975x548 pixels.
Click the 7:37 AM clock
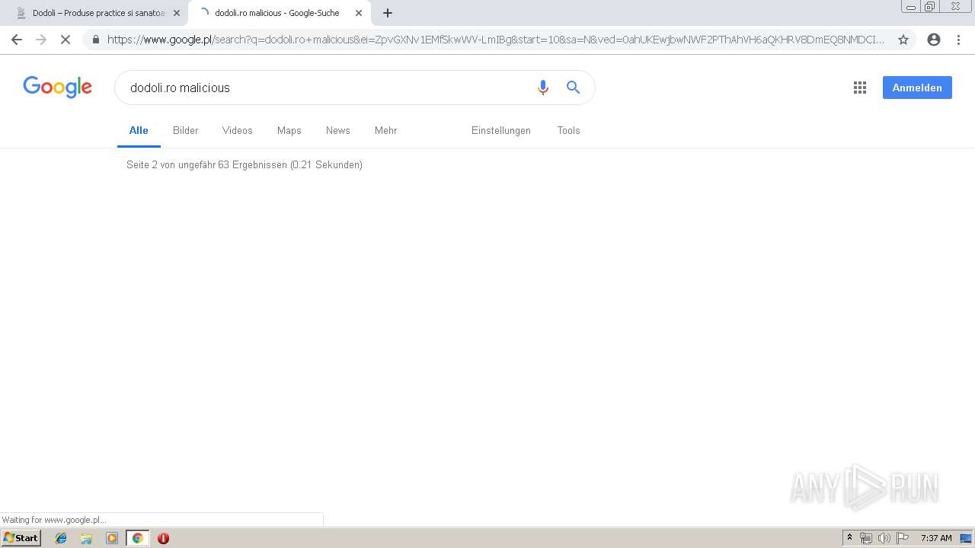pyautogui.click(x=936, y=538)
